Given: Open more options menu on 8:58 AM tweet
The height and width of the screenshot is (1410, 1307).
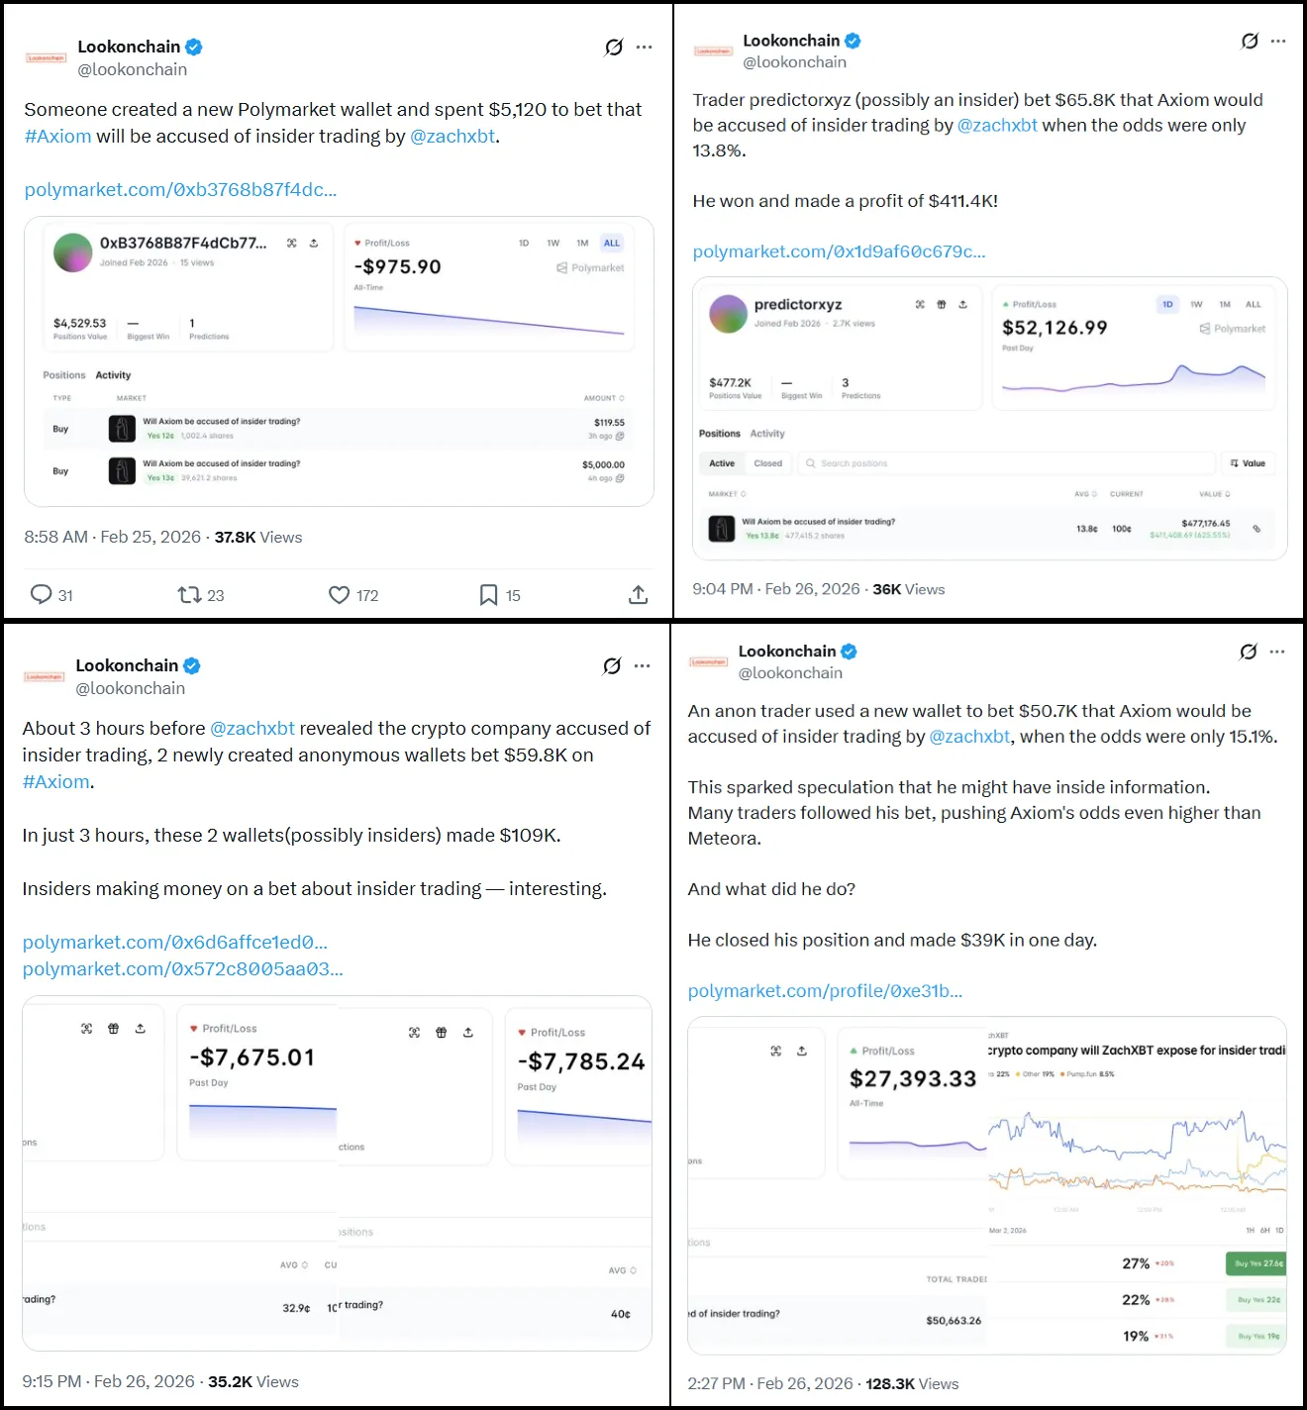Looking at the screenshot, I should point(645,48).
